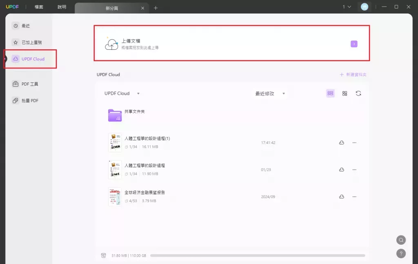Click the purple arrow in upload box

click(354, 44)
